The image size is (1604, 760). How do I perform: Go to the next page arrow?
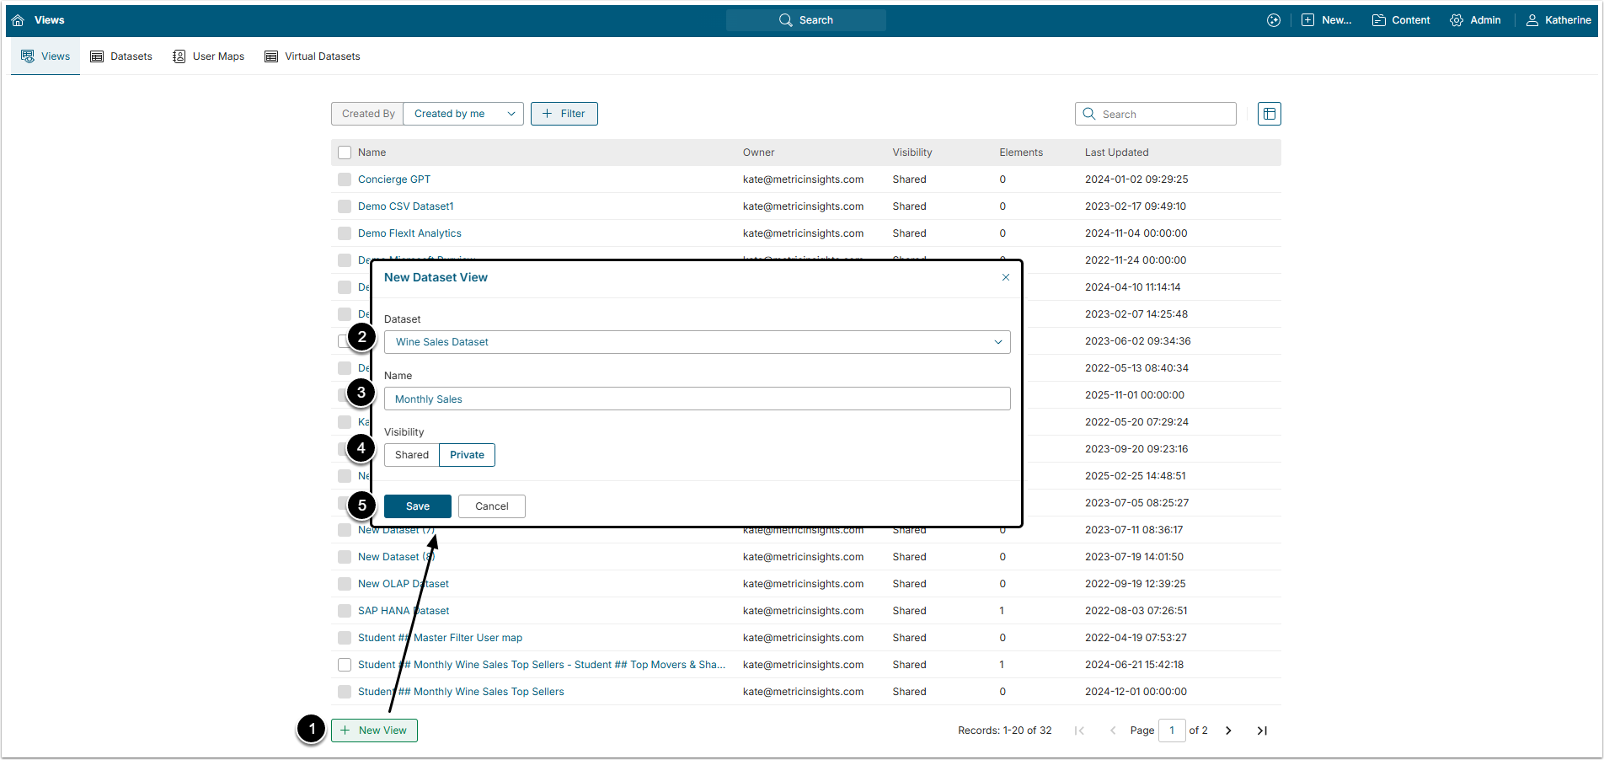(x=1227, y=731)
